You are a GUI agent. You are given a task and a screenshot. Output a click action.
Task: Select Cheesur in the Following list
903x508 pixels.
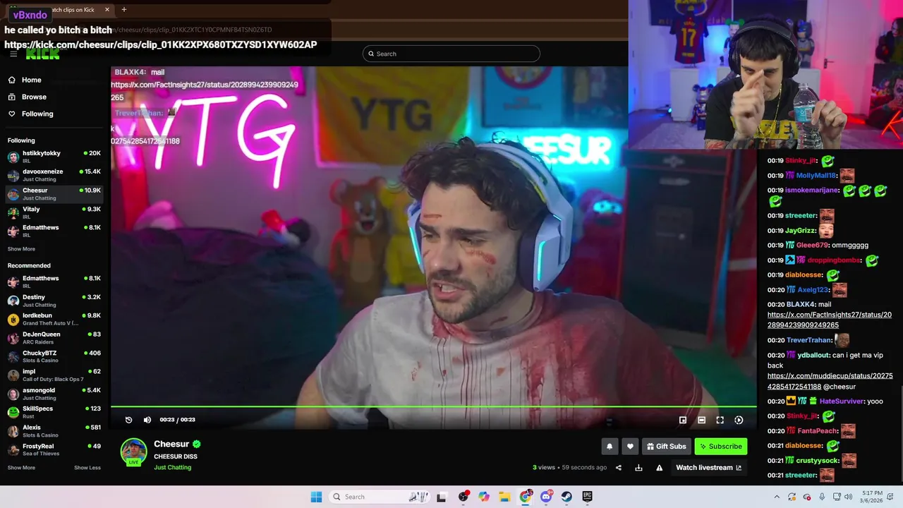54,193
